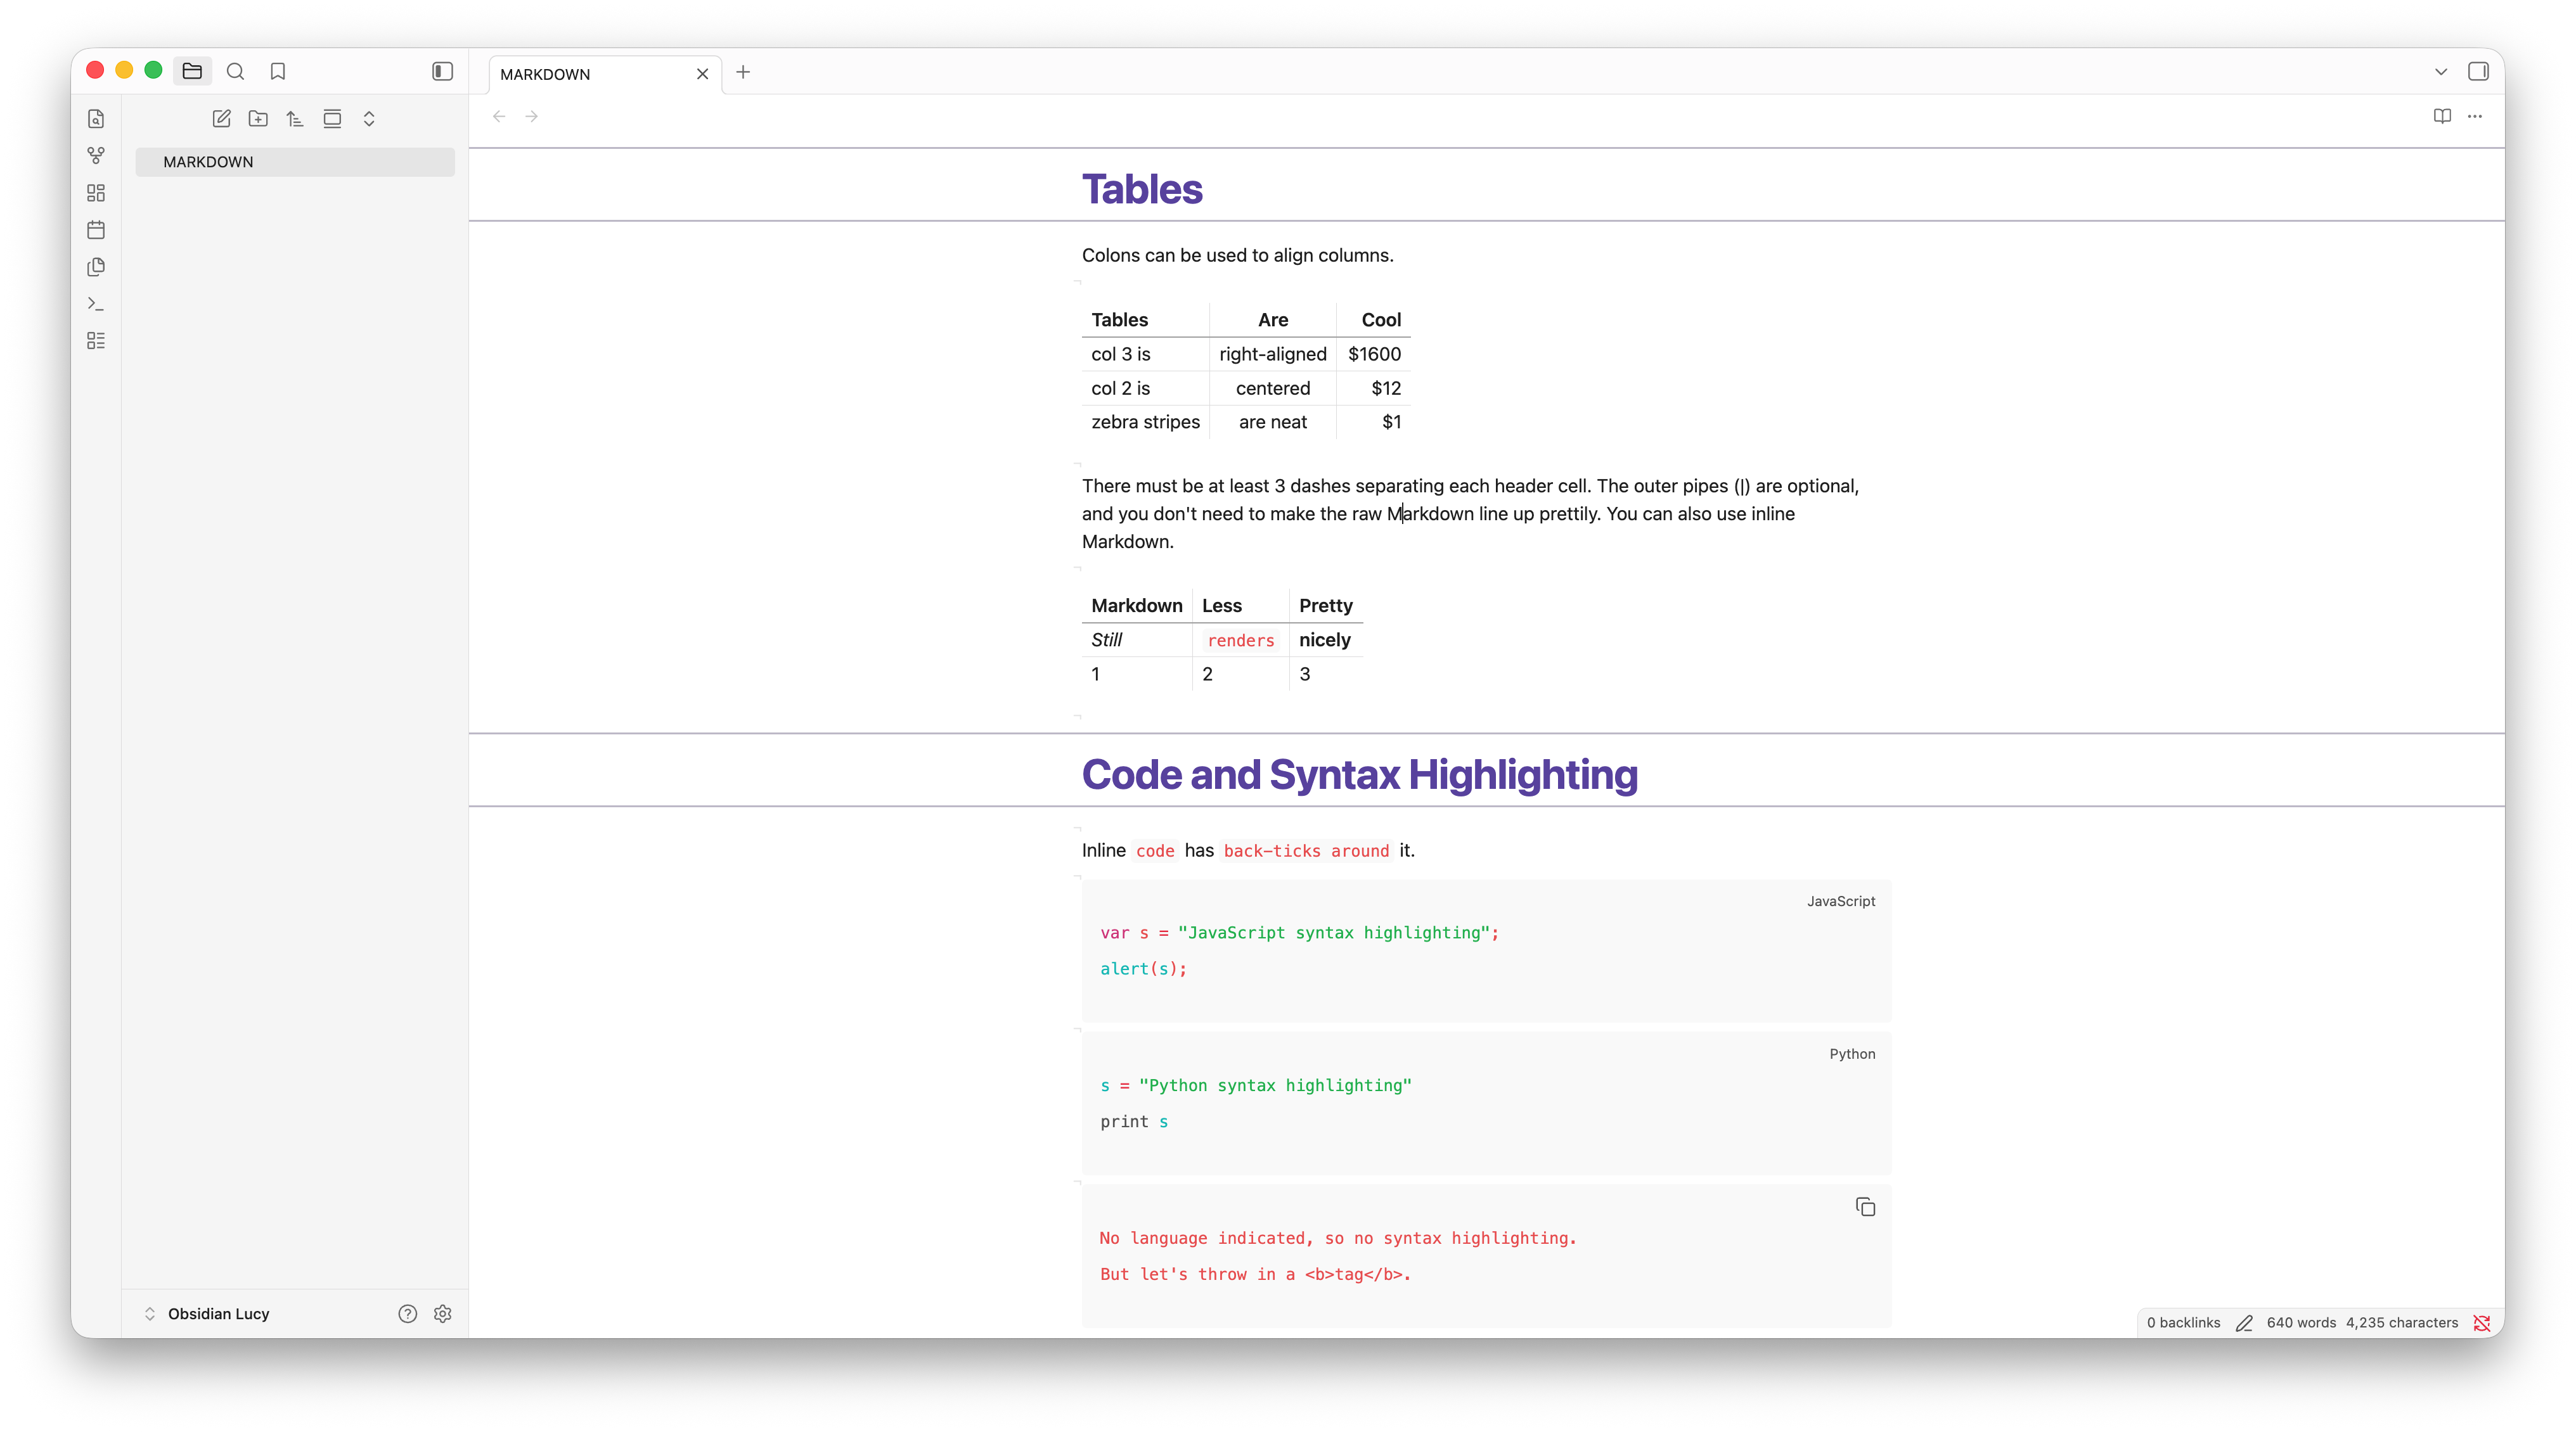
Task: Click the Python code block language label
Action: click(x=1852, y=1053)
